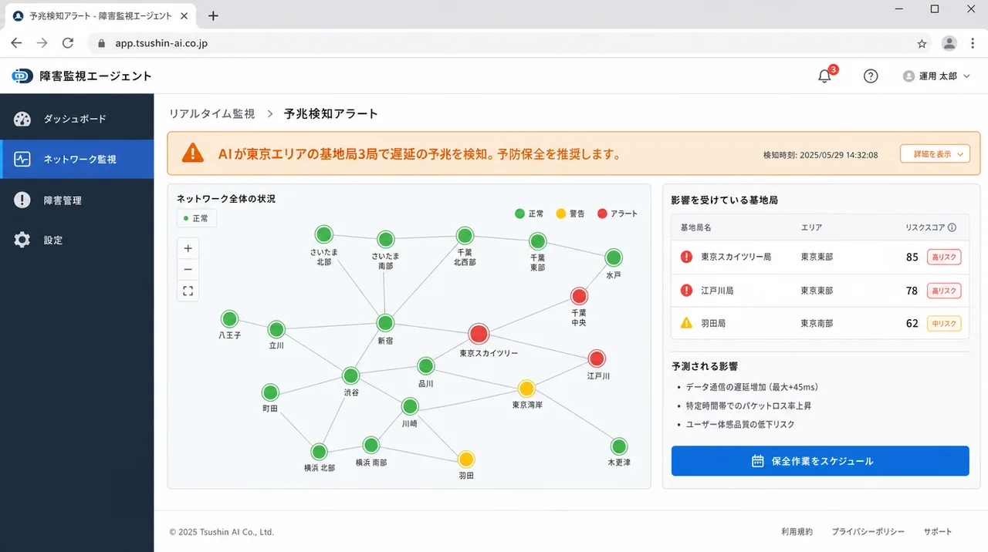988x552 pixels.
Task: Open the notification bell with 3 alerts
Action: coord(825,76)
